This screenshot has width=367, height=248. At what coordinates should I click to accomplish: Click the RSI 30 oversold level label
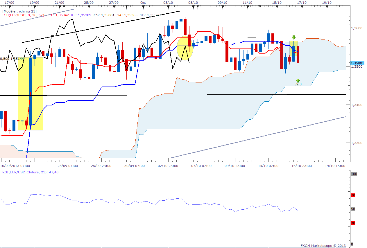353,223
